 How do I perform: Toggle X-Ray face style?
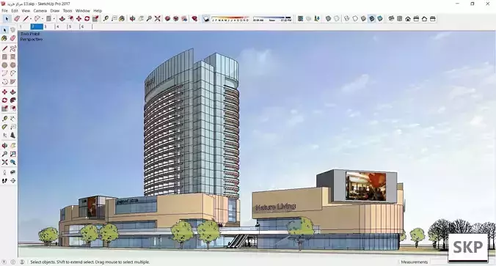pyautogui.click(x=328, y=19)
